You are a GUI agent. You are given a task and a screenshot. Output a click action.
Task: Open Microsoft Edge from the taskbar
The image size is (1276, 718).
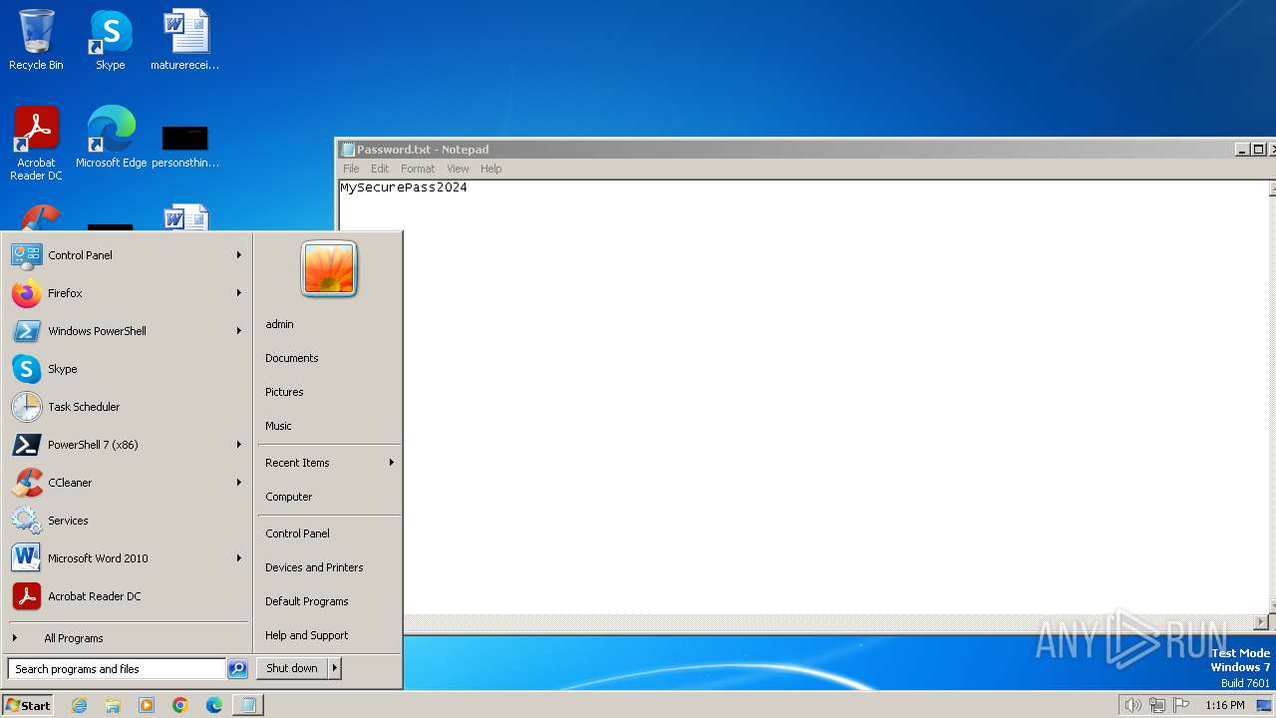214,705
